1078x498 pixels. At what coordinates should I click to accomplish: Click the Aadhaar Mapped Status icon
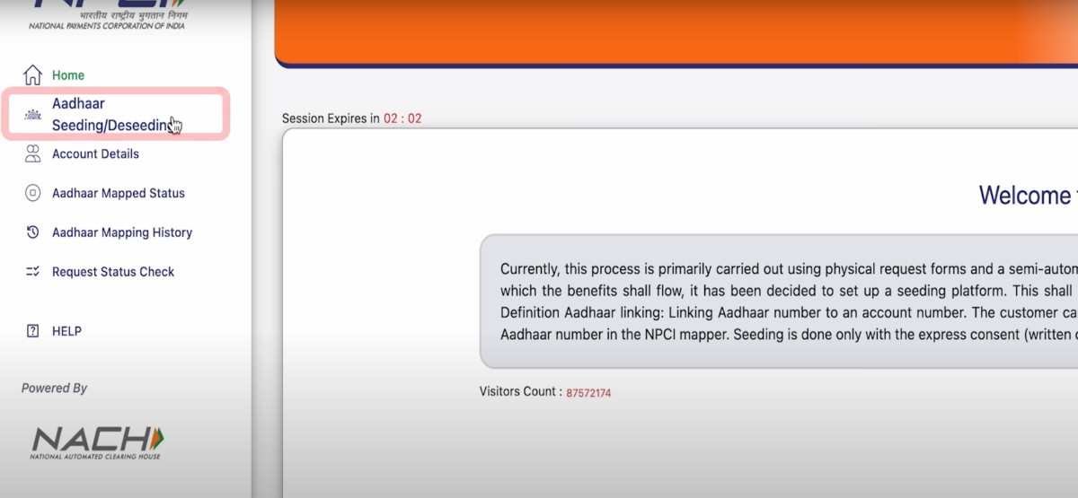pos(32,193)
